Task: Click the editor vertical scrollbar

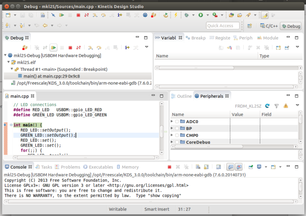Action: point(162,128)
